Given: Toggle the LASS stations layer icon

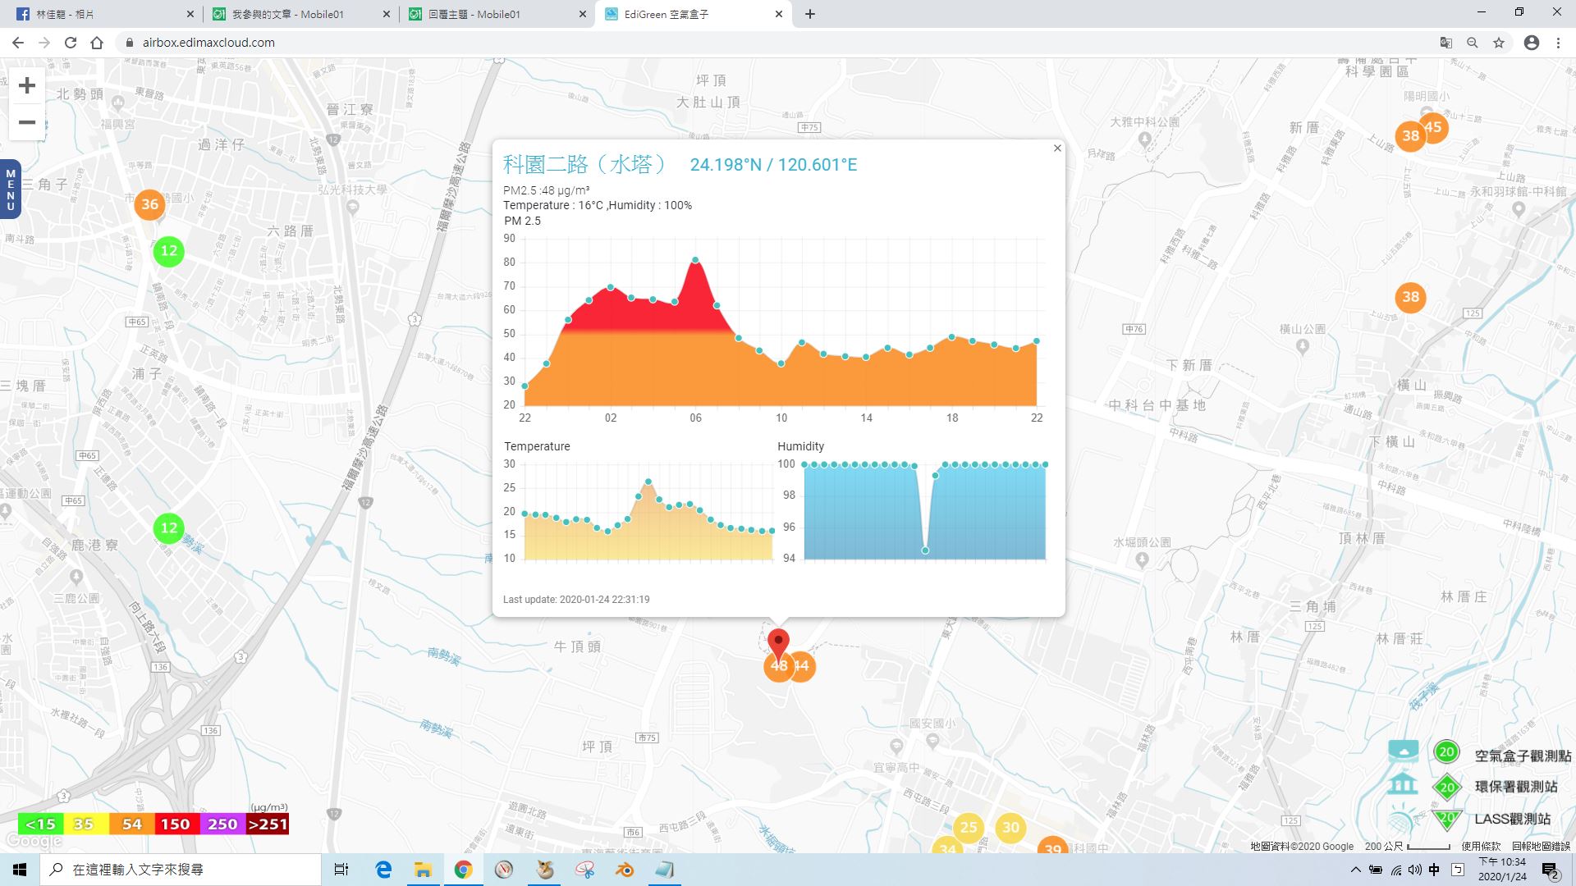Looking at the screenshot, I should click(1403, 818).
